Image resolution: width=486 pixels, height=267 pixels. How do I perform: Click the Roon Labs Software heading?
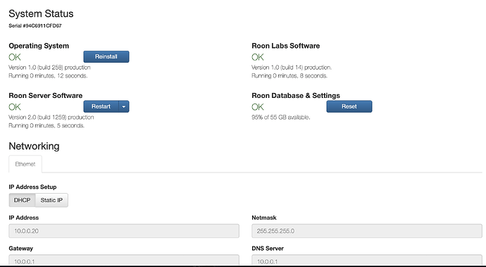[285, 46]
